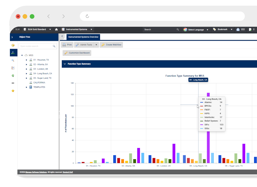Click the Home icon in top bar
This screenshot has width=257, height=187.
pos(56,29)
